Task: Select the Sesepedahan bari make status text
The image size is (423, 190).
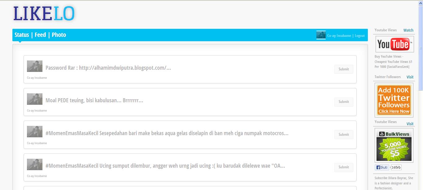Action: 167,133
